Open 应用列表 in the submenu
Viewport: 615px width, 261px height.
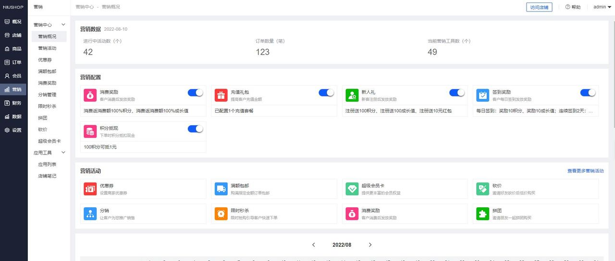47,164
